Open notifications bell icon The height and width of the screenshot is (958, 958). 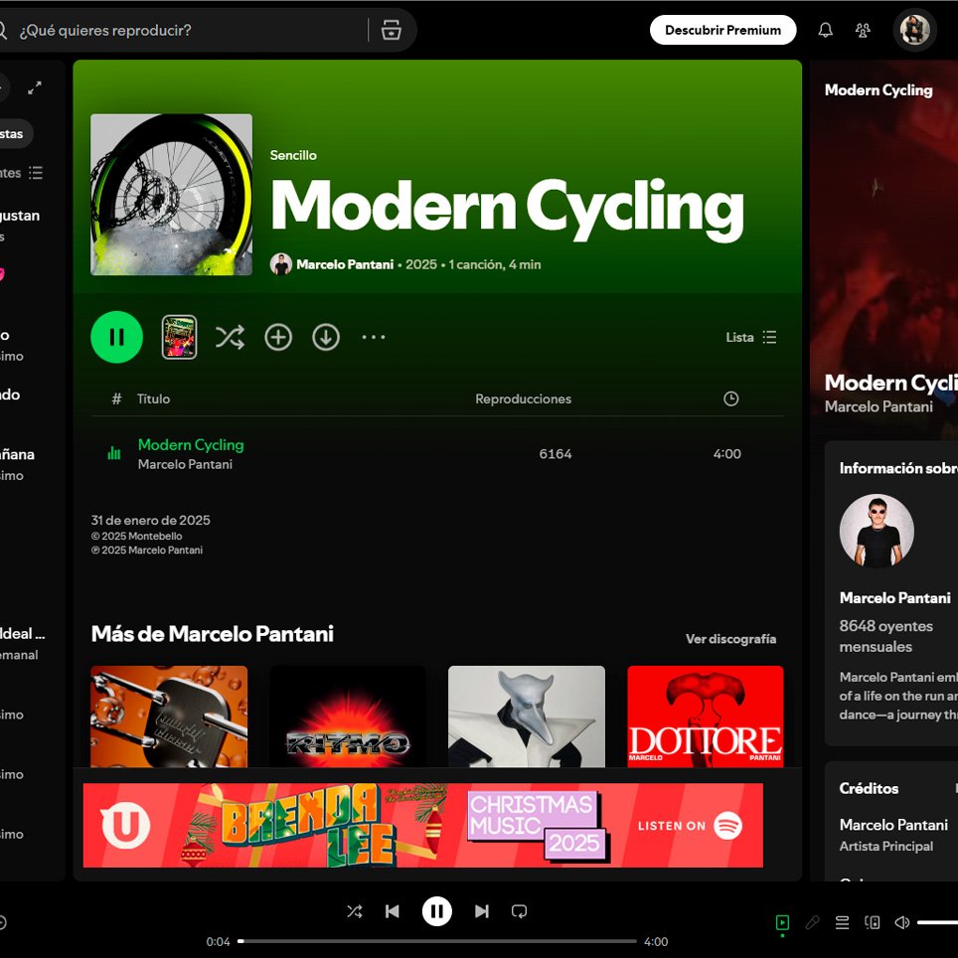click(x=826, y=30)
